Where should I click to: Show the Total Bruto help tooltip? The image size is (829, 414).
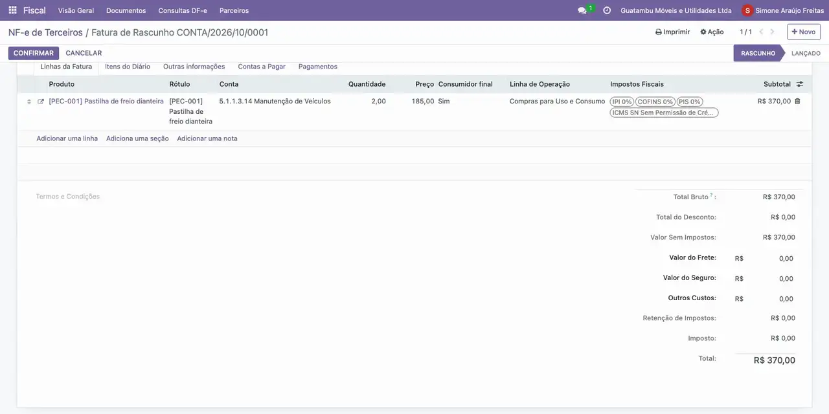click(x=711, y=195)
